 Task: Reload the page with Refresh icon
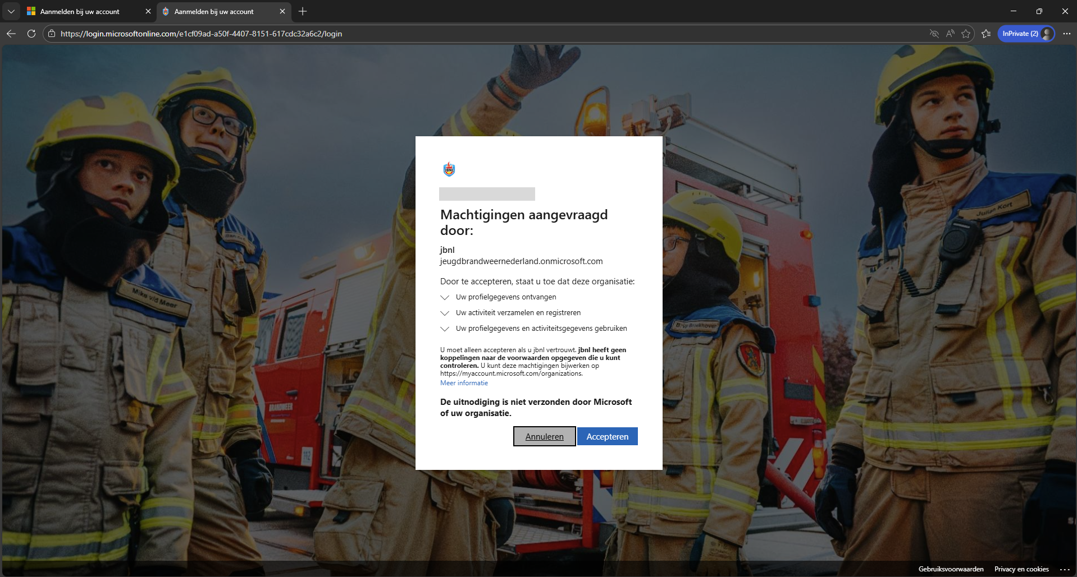pos(31,34)
